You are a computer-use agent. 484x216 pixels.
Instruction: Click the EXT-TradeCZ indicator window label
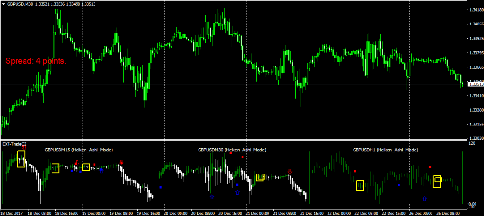[14, 143]
